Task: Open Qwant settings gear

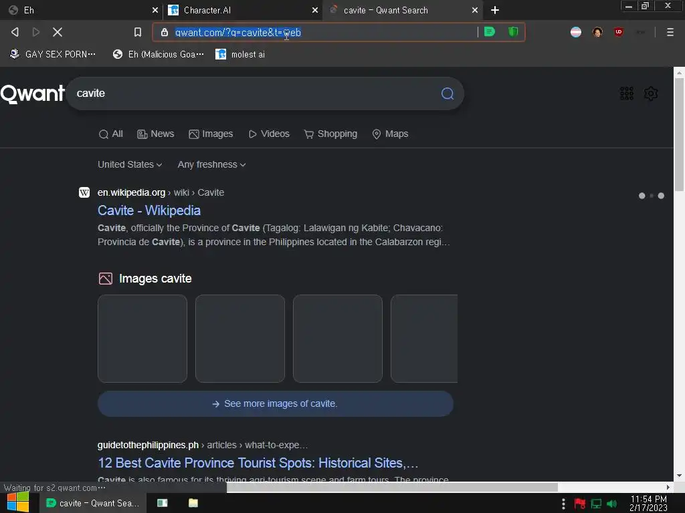Action: pos(650,94)
